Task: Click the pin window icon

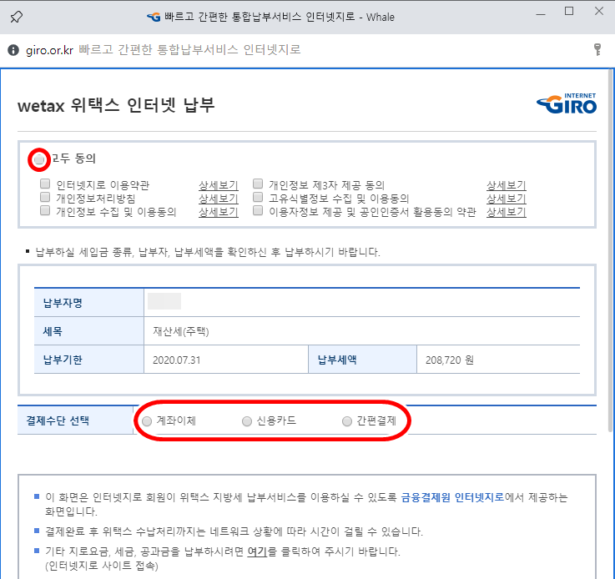Action: pos(16,17)
